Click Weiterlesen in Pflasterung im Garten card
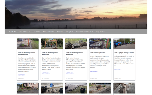Screen dimensions: 152x95 click(x=94, y=71)
